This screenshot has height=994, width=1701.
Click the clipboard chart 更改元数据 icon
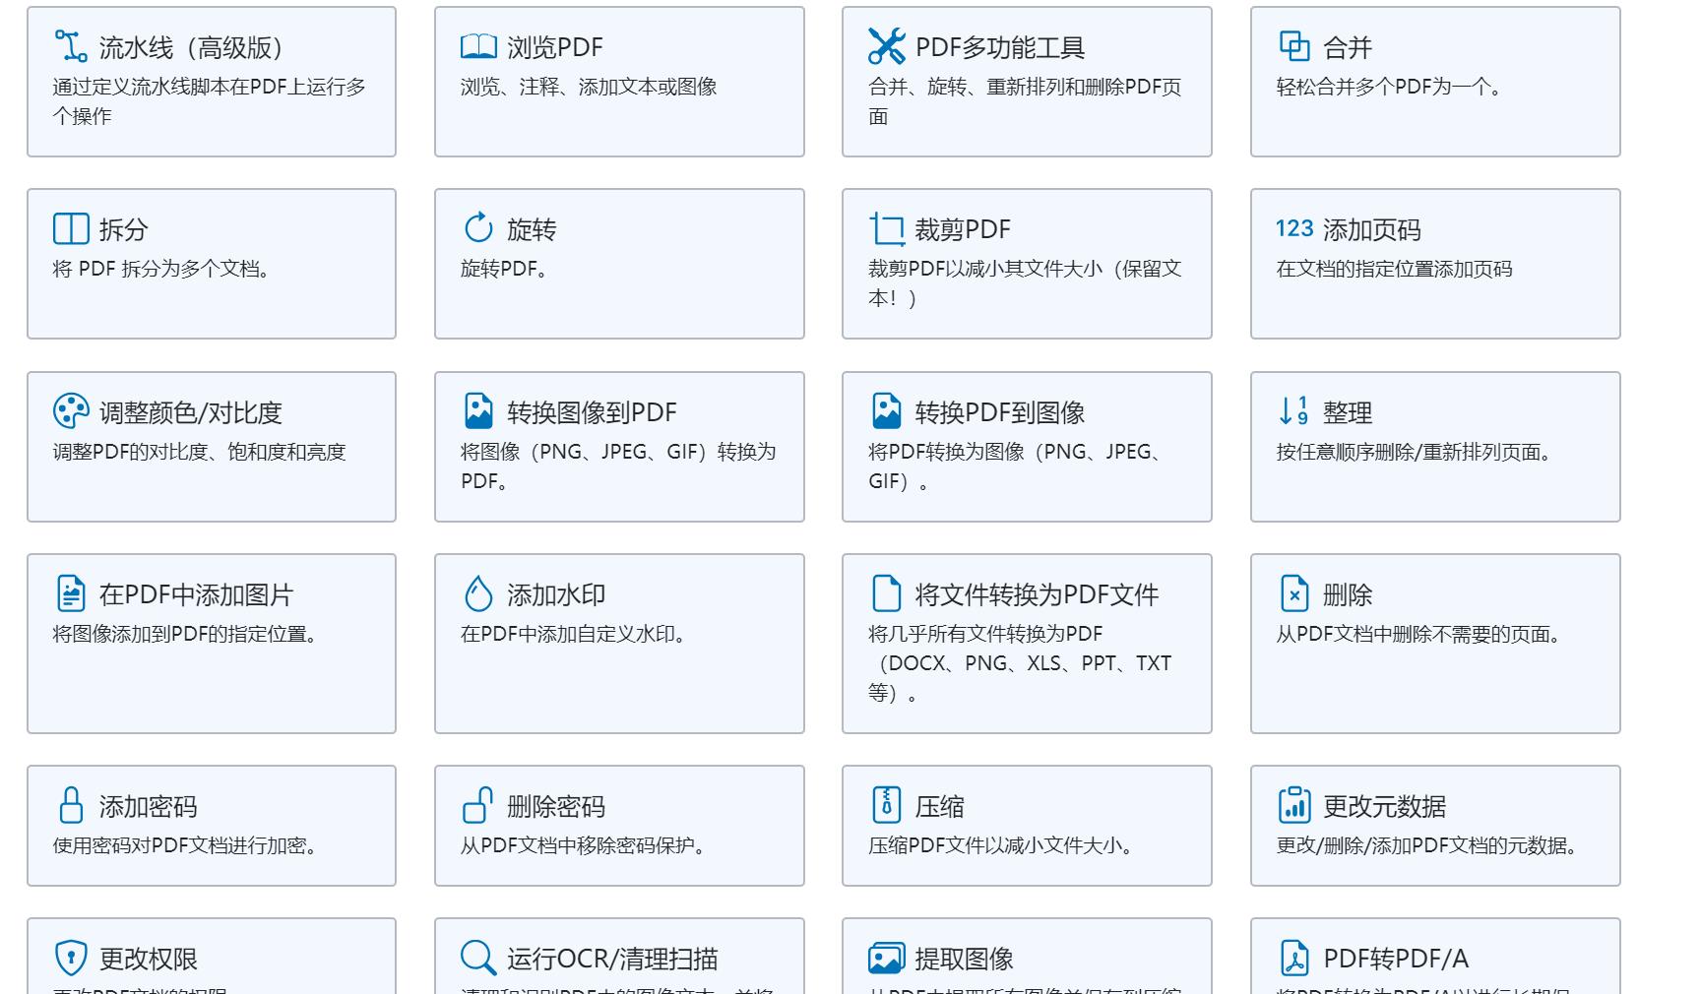click(1294, 805)
